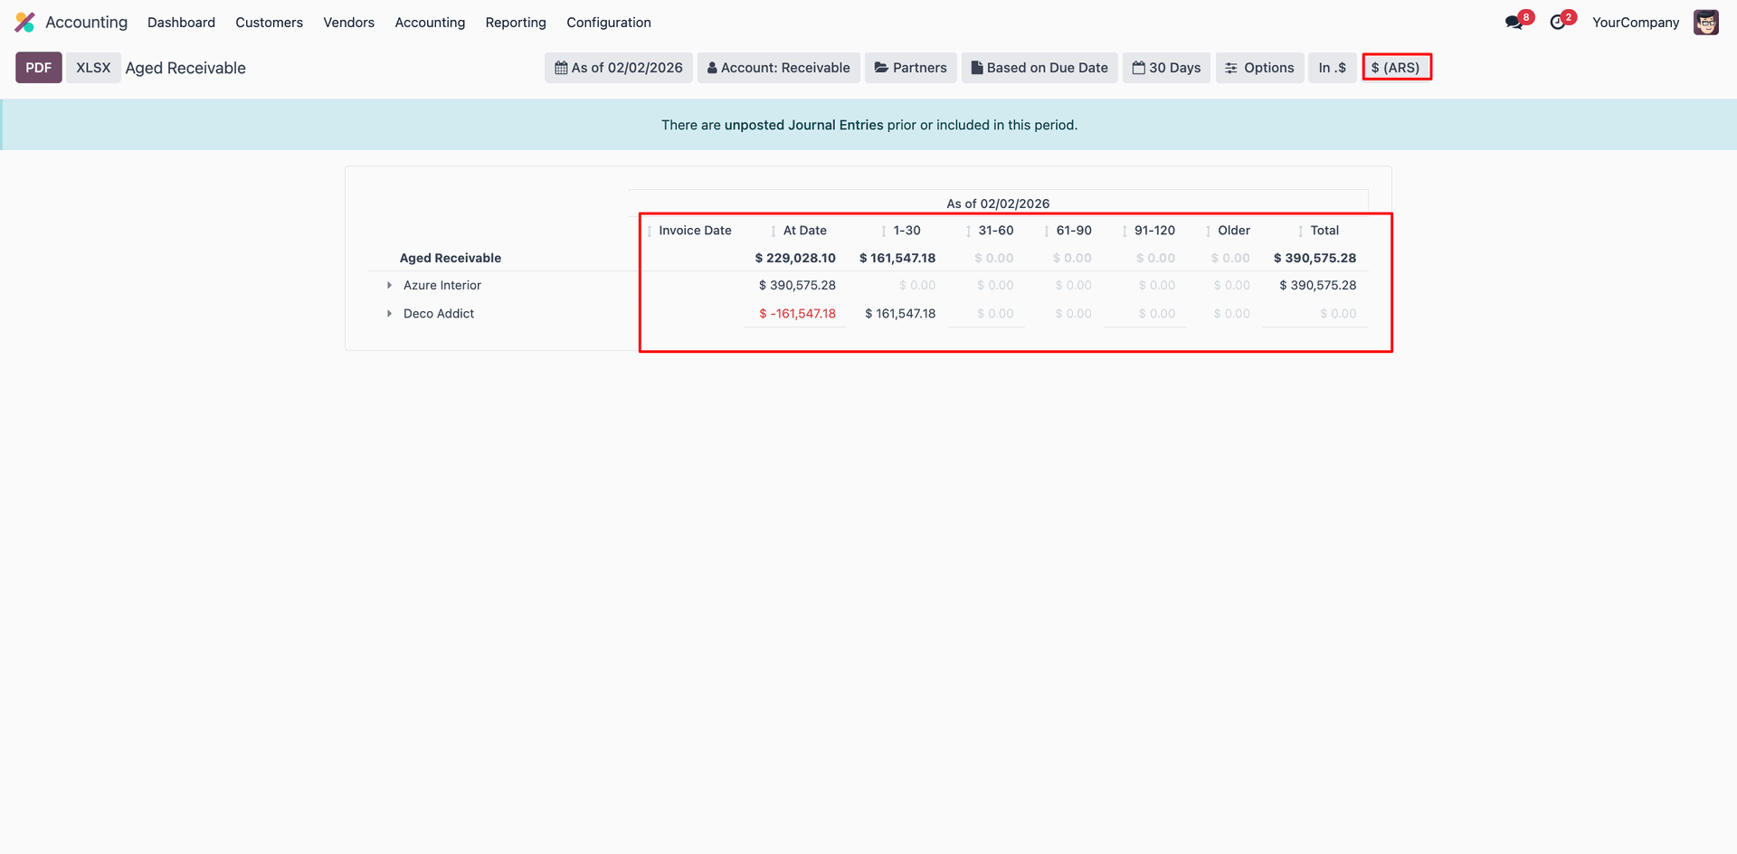Open the Configuration menu
The width and height of the screenshot is (1737, 854).
(x=608, y=23)
